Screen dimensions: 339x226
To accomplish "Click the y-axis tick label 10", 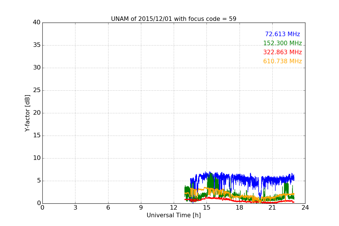I will tap(37, 158).
